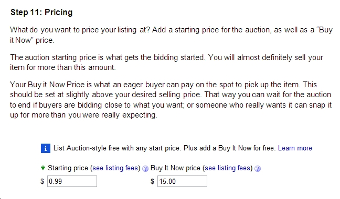340x199 pixels.
Task: Click paragraph starting What do you want
Action: (x=171, y=35)
